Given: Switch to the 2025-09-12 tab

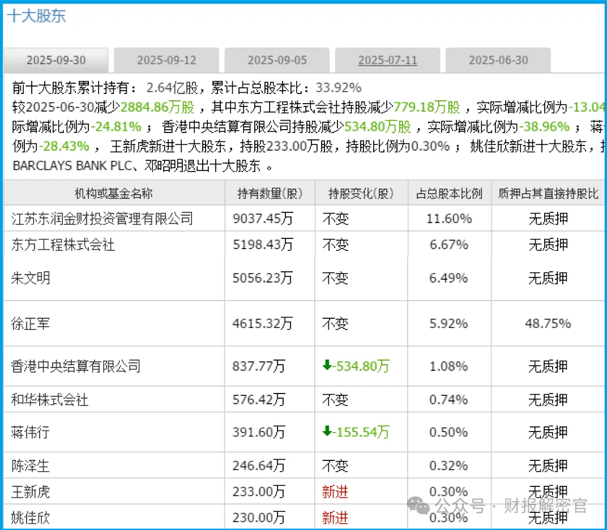Looking at the screenshot, I should tap(166, 59).
